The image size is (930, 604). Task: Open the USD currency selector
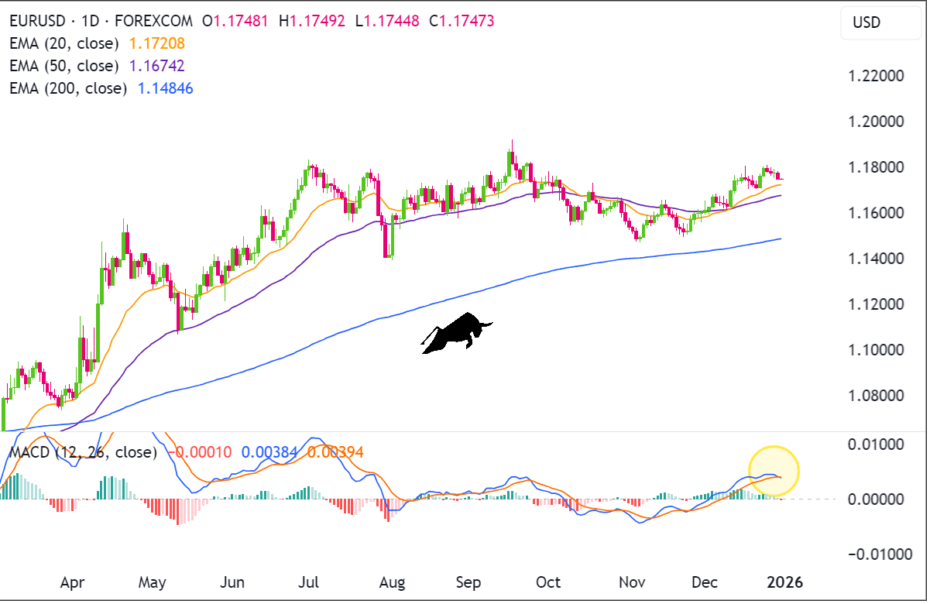click(x=880, y=22)
